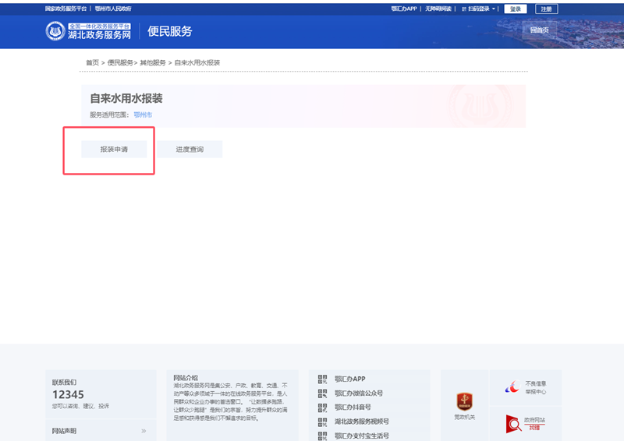Click the 注册 button

tap(547, 9)
